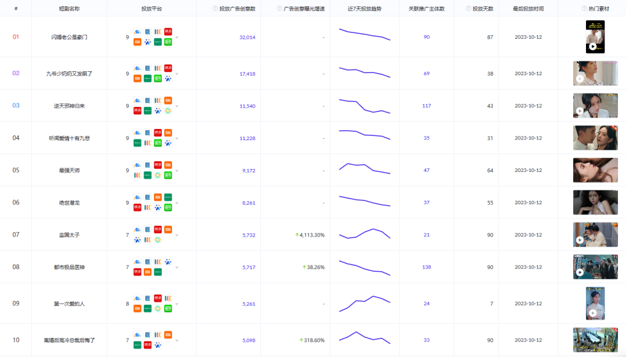This screenshot has width=626, height=357.
Task: Play the video thumbnail of 监国太子
Action: pos(580,240)
